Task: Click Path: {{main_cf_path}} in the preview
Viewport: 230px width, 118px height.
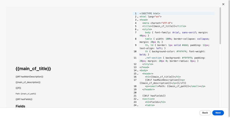Action: pos(26,94)
